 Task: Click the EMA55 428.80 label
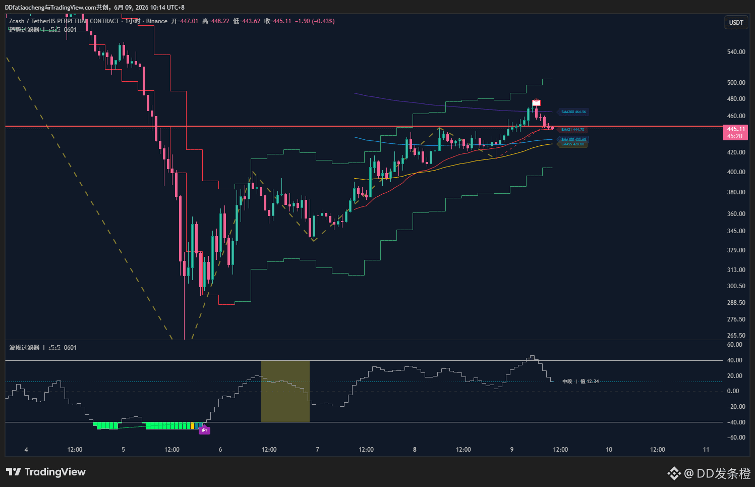[573, 144]
